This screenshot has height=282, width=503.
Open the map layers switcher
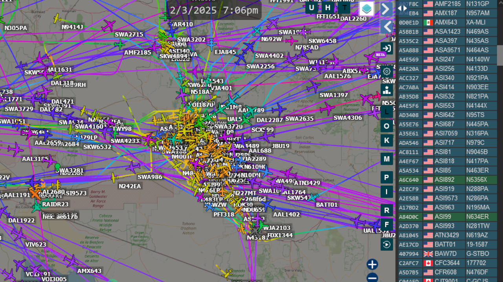point(367,9)
